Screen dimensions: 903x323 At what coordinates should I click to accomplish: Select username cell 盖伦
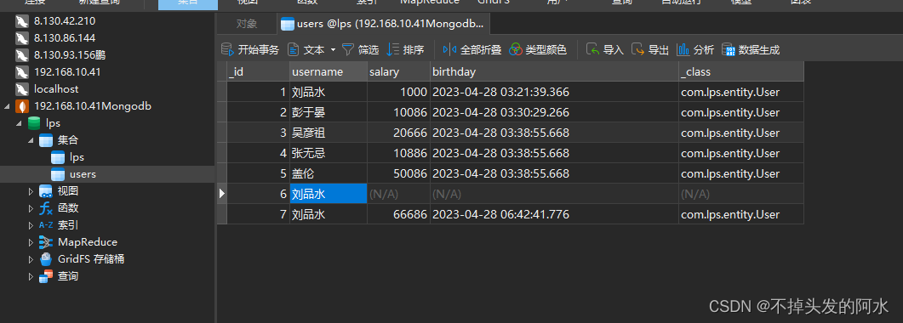pyautogui.click(x=329, y=173)
